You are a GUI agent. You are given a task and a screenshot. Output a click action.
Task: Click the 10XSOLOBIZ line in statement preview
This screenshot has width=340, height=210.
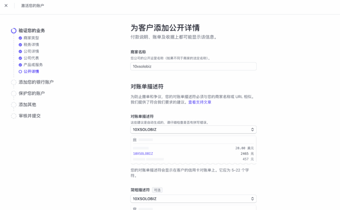click(143, 153)
